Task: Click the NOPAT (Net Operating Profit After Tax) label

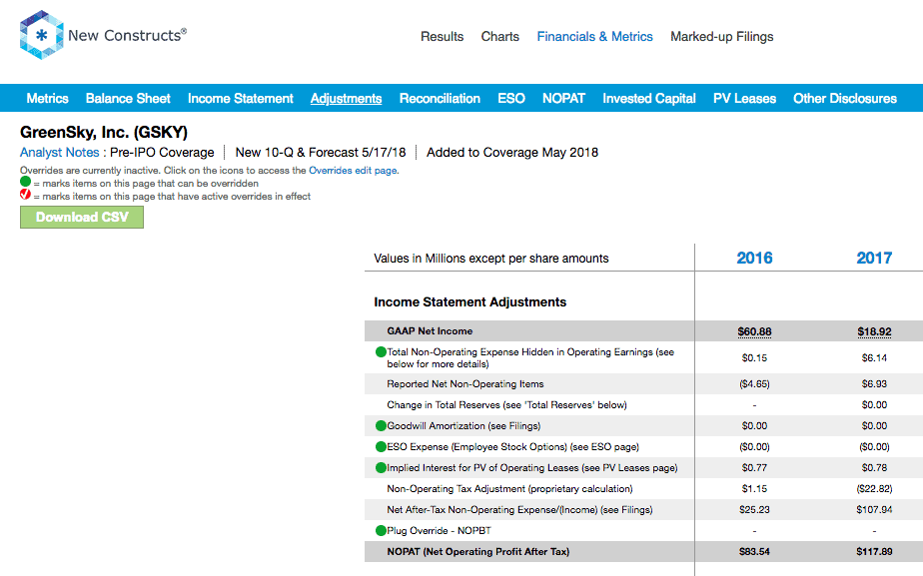Action: [477, 551]
